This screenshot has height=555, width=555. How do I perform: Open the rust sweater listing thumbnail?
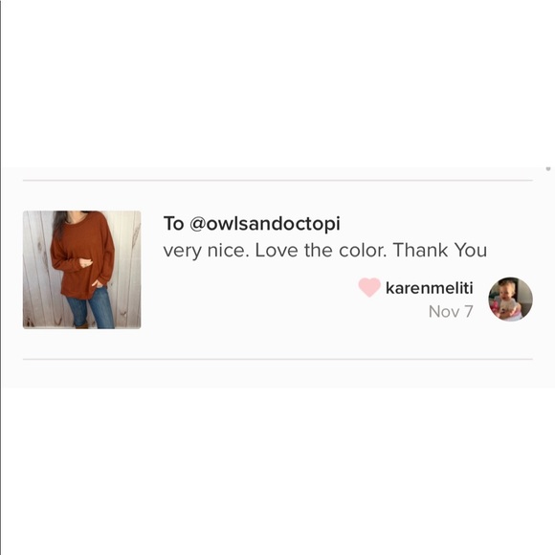[81, 270]
